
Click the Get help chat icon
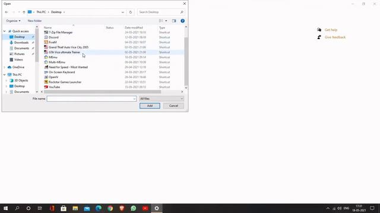[x=319, y=30]
